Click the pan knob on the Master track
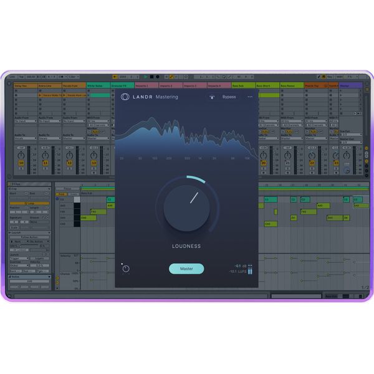Viewport: 374px width, 374px height. pyautogui.click(x=347, y=155)
